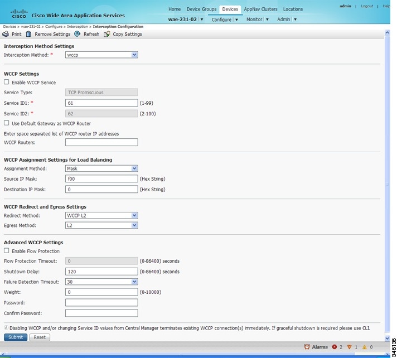Open the AppNav Clusters tab
The image size is (397, 358).
(x=260, y=9)
